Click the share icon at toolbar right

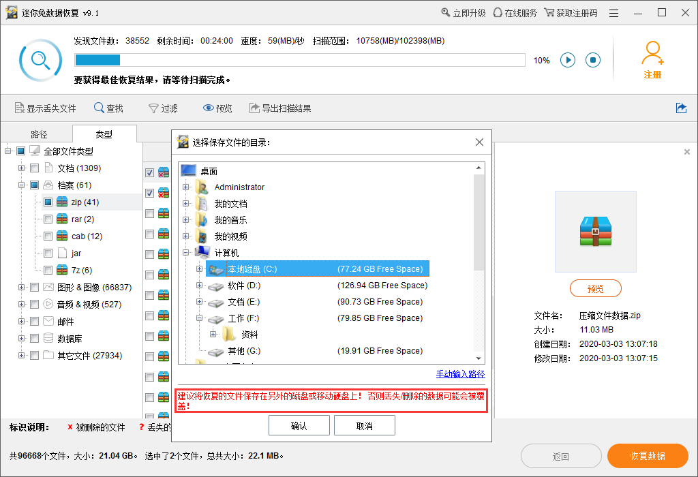(x=681, y=108)
